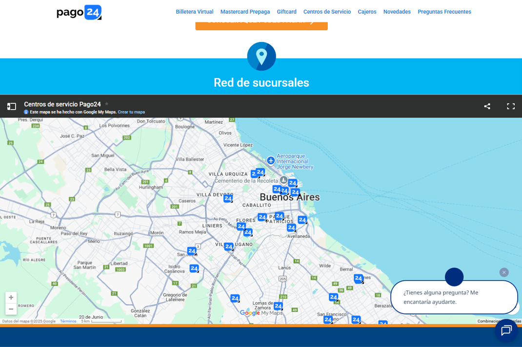522x347 pixels.
Task: Click the 'González Catán' map label
Action: pos(140,313)
